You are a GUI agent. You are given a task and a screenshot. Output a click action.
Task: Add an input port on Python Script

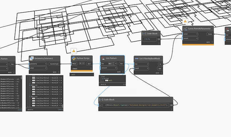(x=80, y=63)
